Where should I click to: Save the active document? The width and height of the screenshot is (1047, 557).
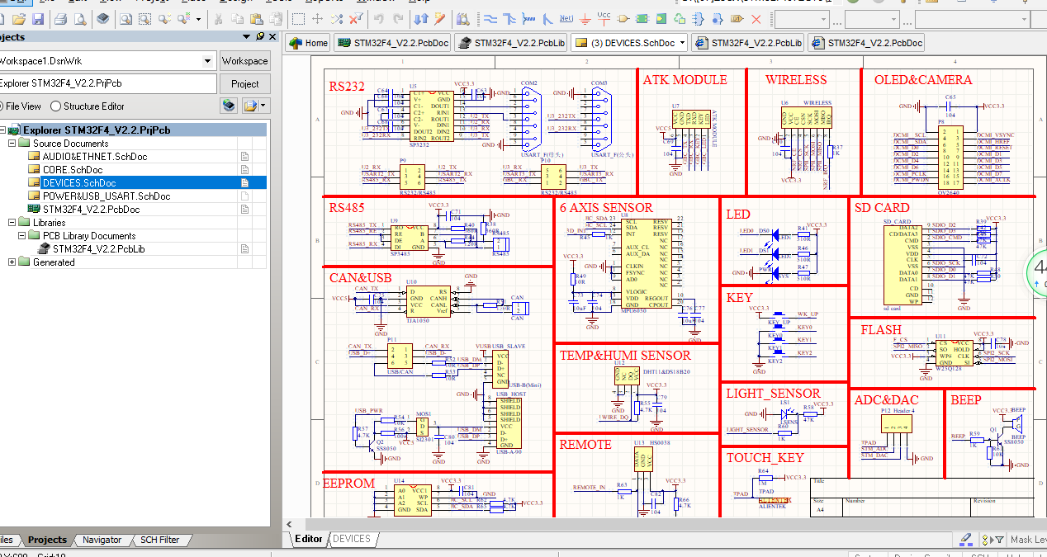38,18
